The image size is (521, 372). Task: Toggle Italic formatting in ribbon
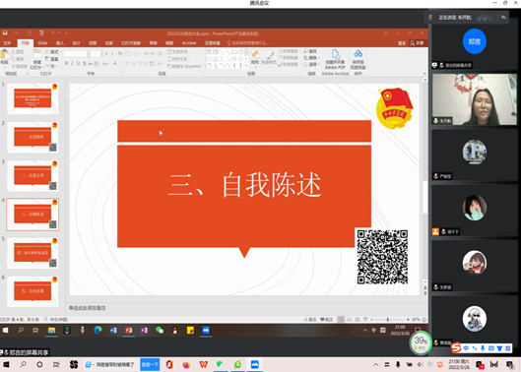click(72, 63)
